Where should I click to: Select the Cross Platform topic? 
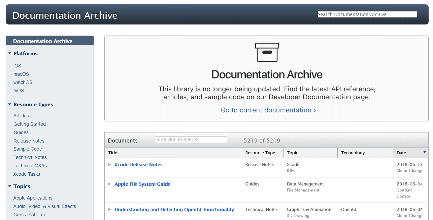(29, 215)
